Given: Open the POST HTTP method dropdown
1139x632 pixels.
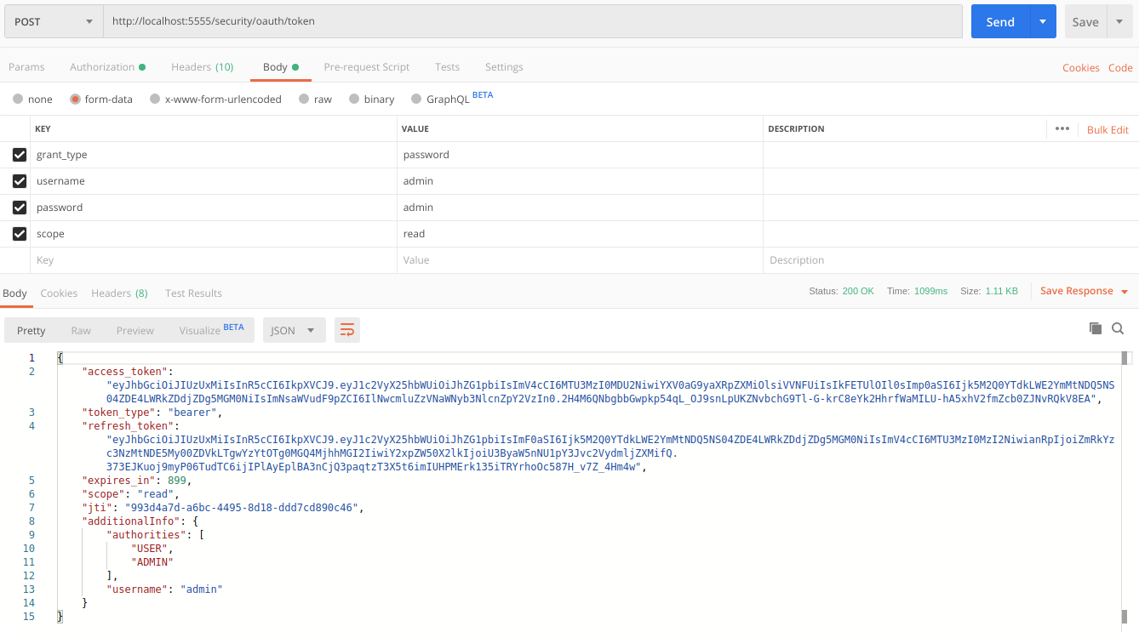Looking at the screenshot, I should (x=53, y=22).
